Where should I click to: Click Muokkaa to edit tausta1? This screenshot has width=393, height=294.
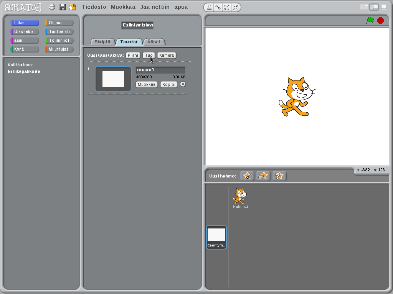[x=147, y=84]
